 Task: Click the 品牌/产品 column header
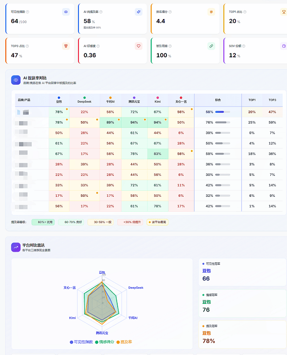point(32,100)
